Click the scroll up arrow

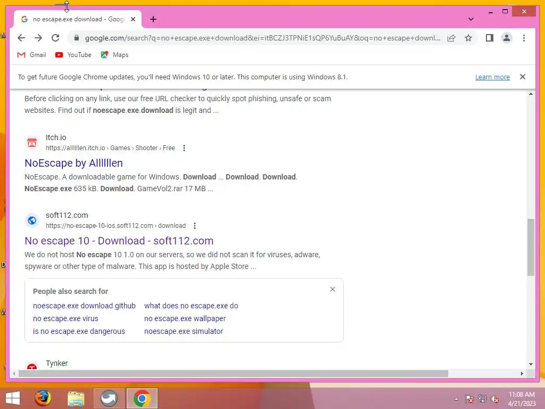pos(531,94)
